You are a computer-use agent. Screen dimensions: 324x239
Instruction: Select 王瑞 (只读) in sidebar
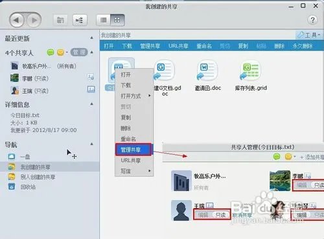point(30,91)
